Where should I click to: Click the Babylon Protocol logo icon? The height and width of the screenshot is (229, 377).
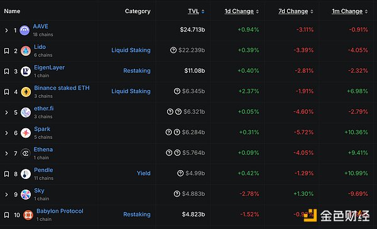coord(28,215)
